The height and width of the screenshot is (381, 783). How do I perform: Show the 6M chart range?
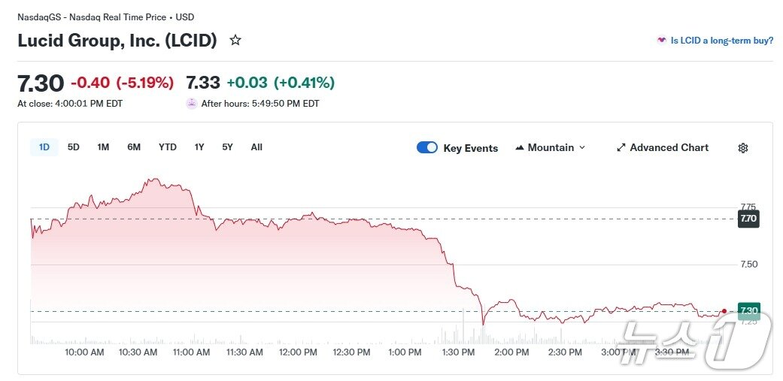(134, 147)
